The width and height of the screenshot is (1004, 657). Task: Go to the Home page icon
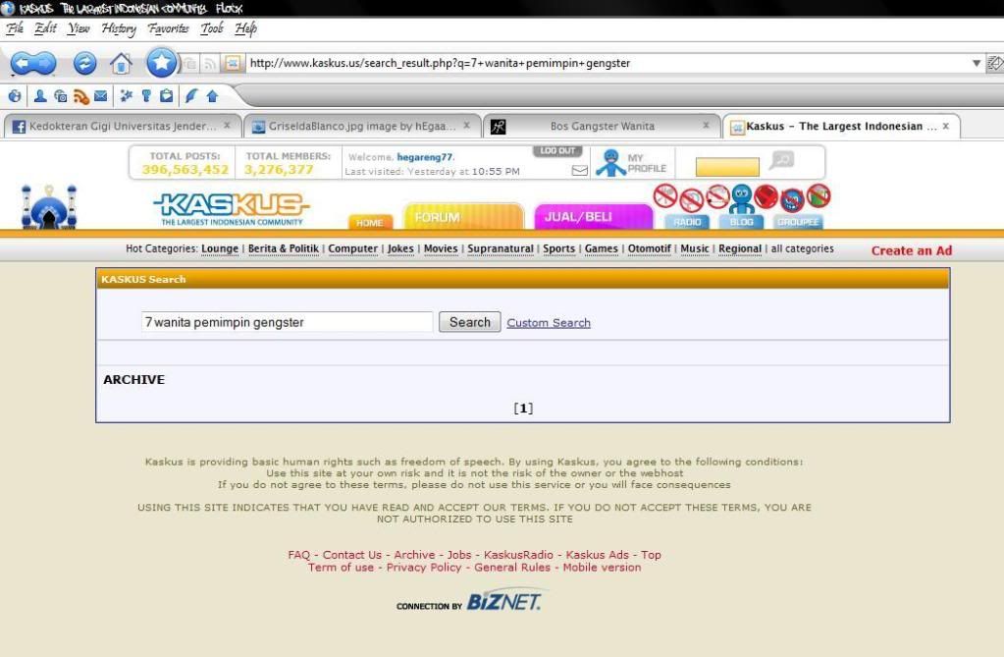[121, 63]
